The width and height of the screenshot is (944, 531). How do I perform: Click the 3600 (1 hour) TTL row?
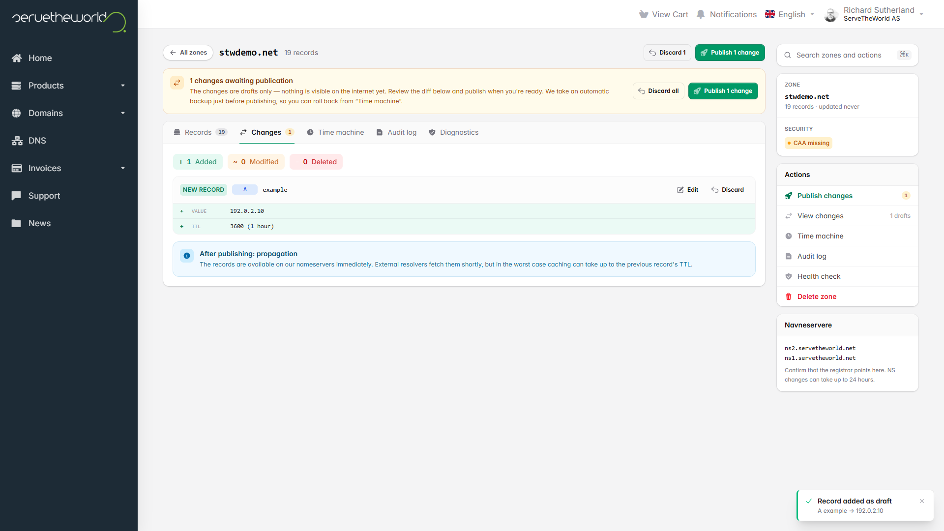(464, 226)
